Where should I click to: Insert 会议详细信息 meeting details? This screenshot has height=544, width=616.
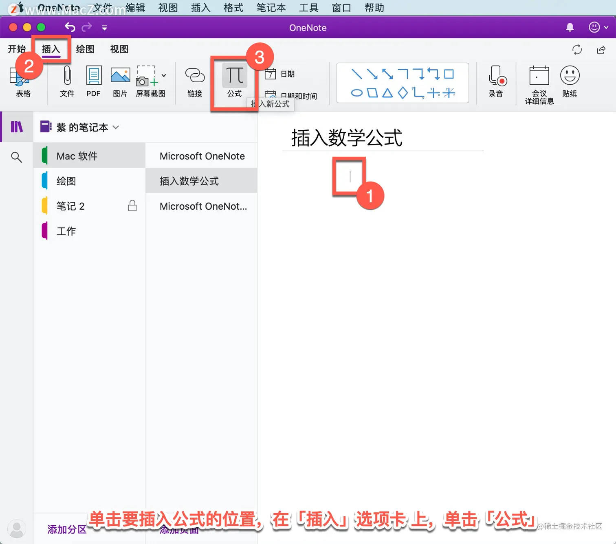[x=539, y=85]
